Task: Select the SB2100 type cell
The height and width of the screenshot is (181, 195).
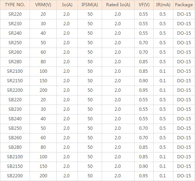Action: (15, 157)
